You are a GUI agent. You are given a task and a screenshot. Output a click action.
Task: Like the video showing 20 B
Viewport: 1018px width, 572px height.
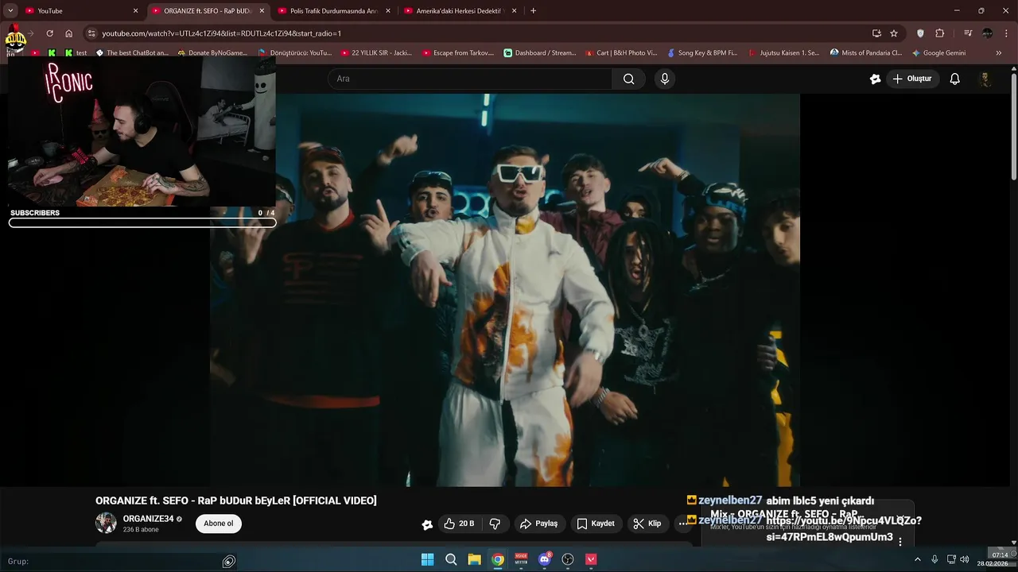(459, 524)
